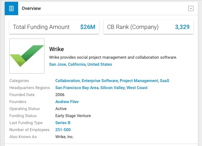Open the West Coast region link
Image resolution: width=202 pixels, height=146 pixels.
(137, 88)
